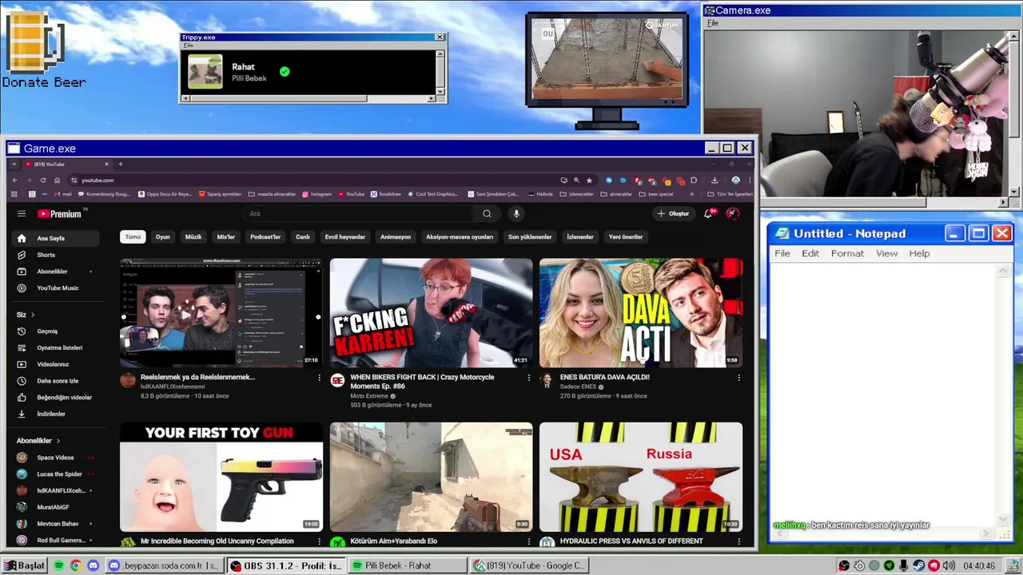Open Edit menu in Notepad
1023x575 pixels.
click(810, 253)
